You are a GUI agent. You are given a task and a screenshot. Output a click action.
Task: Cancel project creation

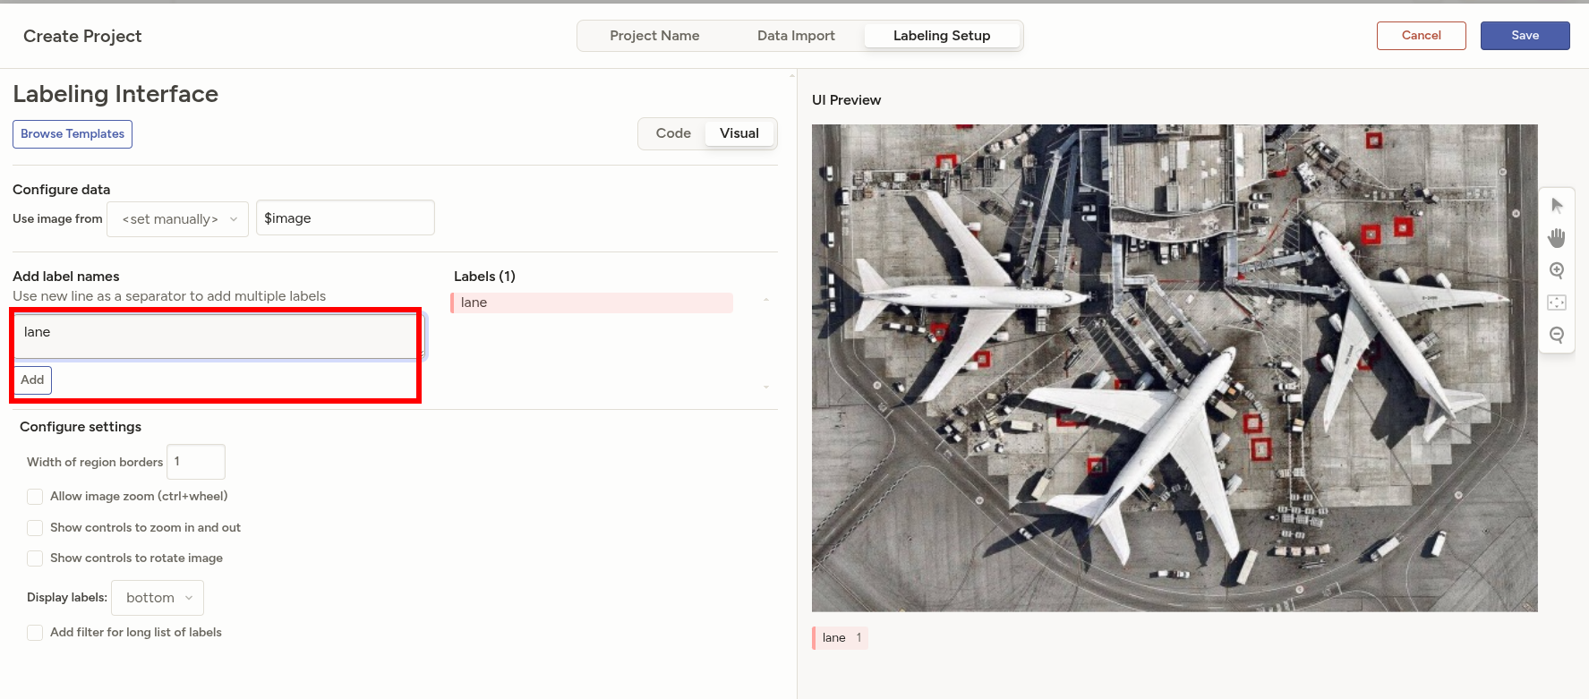tap(1421, 36)
